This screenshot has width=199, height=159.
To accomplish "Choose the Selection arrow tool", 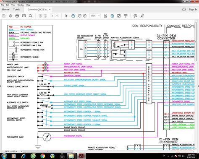I will [66, 16].
